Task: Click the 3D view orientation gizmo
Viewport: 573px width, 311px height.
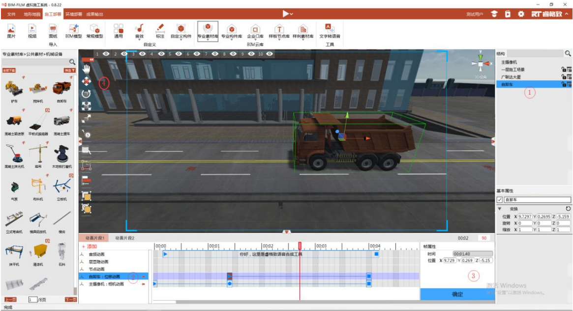Action: tap(481, 64)
